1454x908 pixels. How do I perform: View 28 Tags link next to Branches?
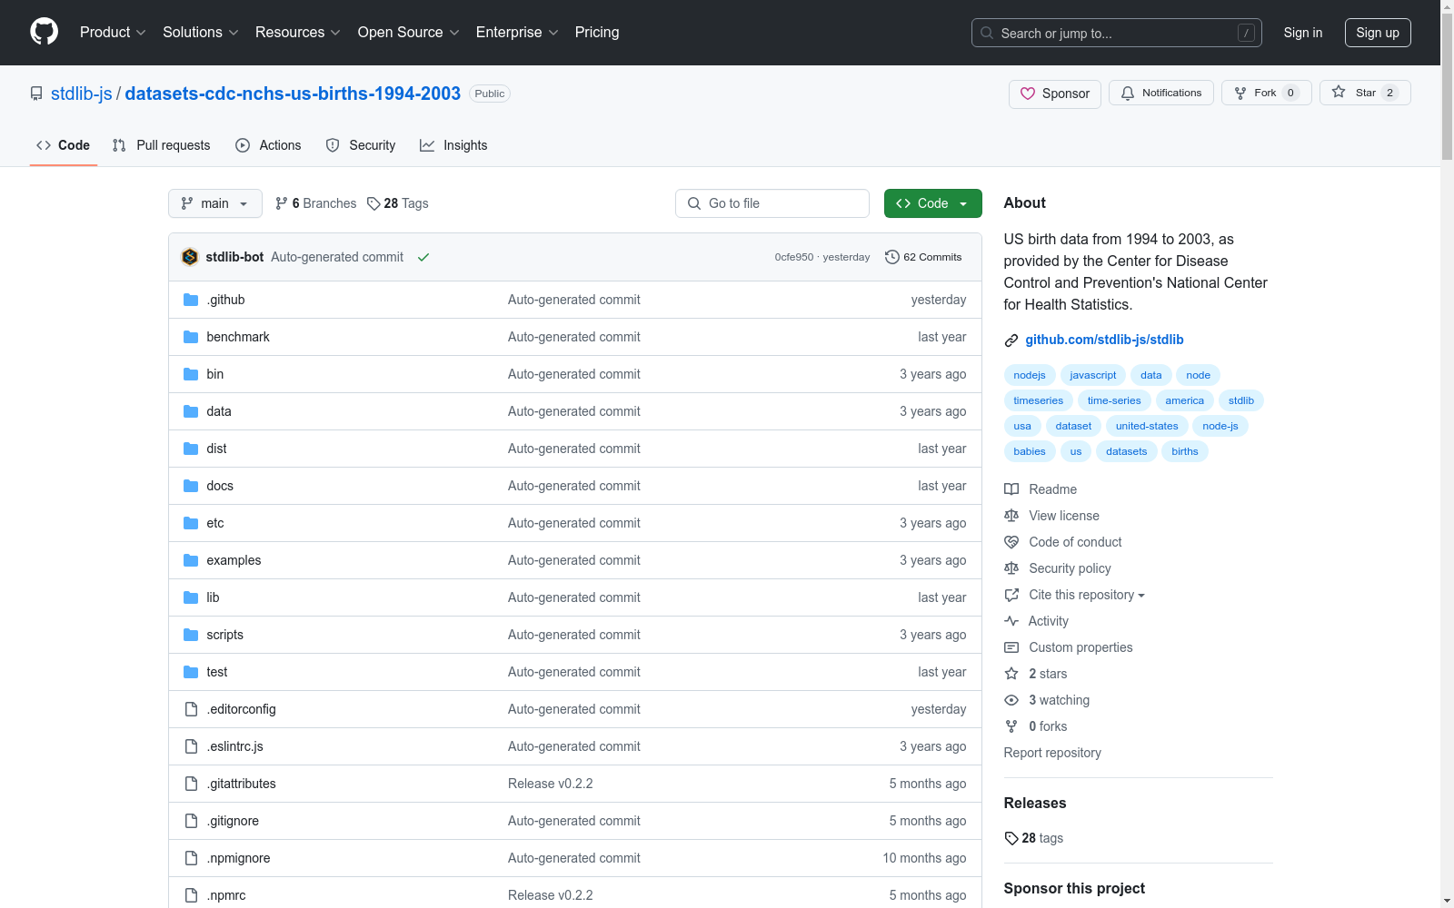pos(397,203)
